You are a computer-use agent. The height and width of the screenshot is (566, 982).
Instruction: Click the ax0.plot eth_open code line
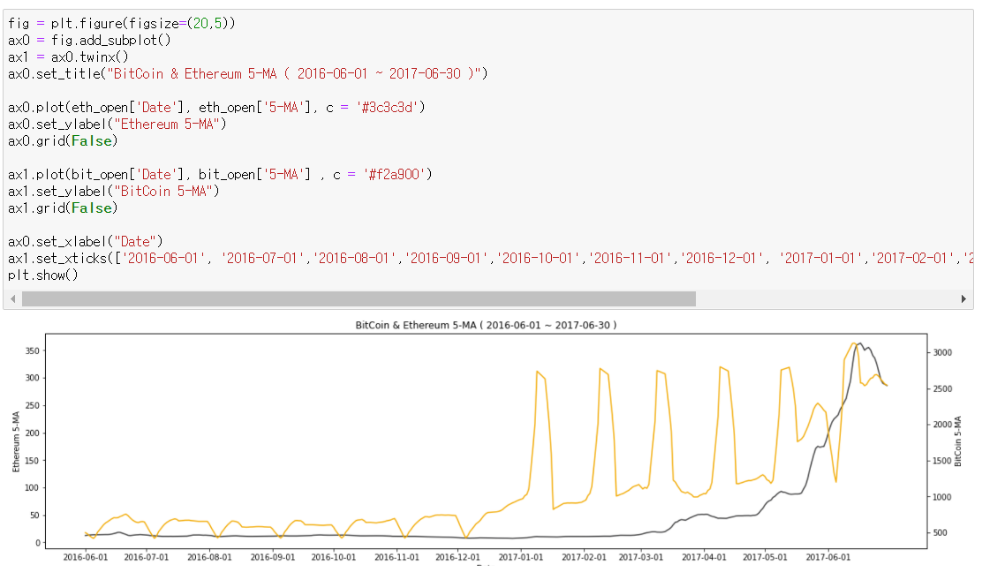click(x=216, y=107)
